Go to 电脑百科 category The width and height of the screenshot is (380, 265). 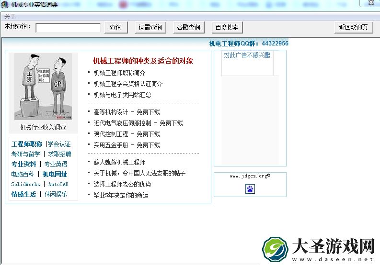23,174
